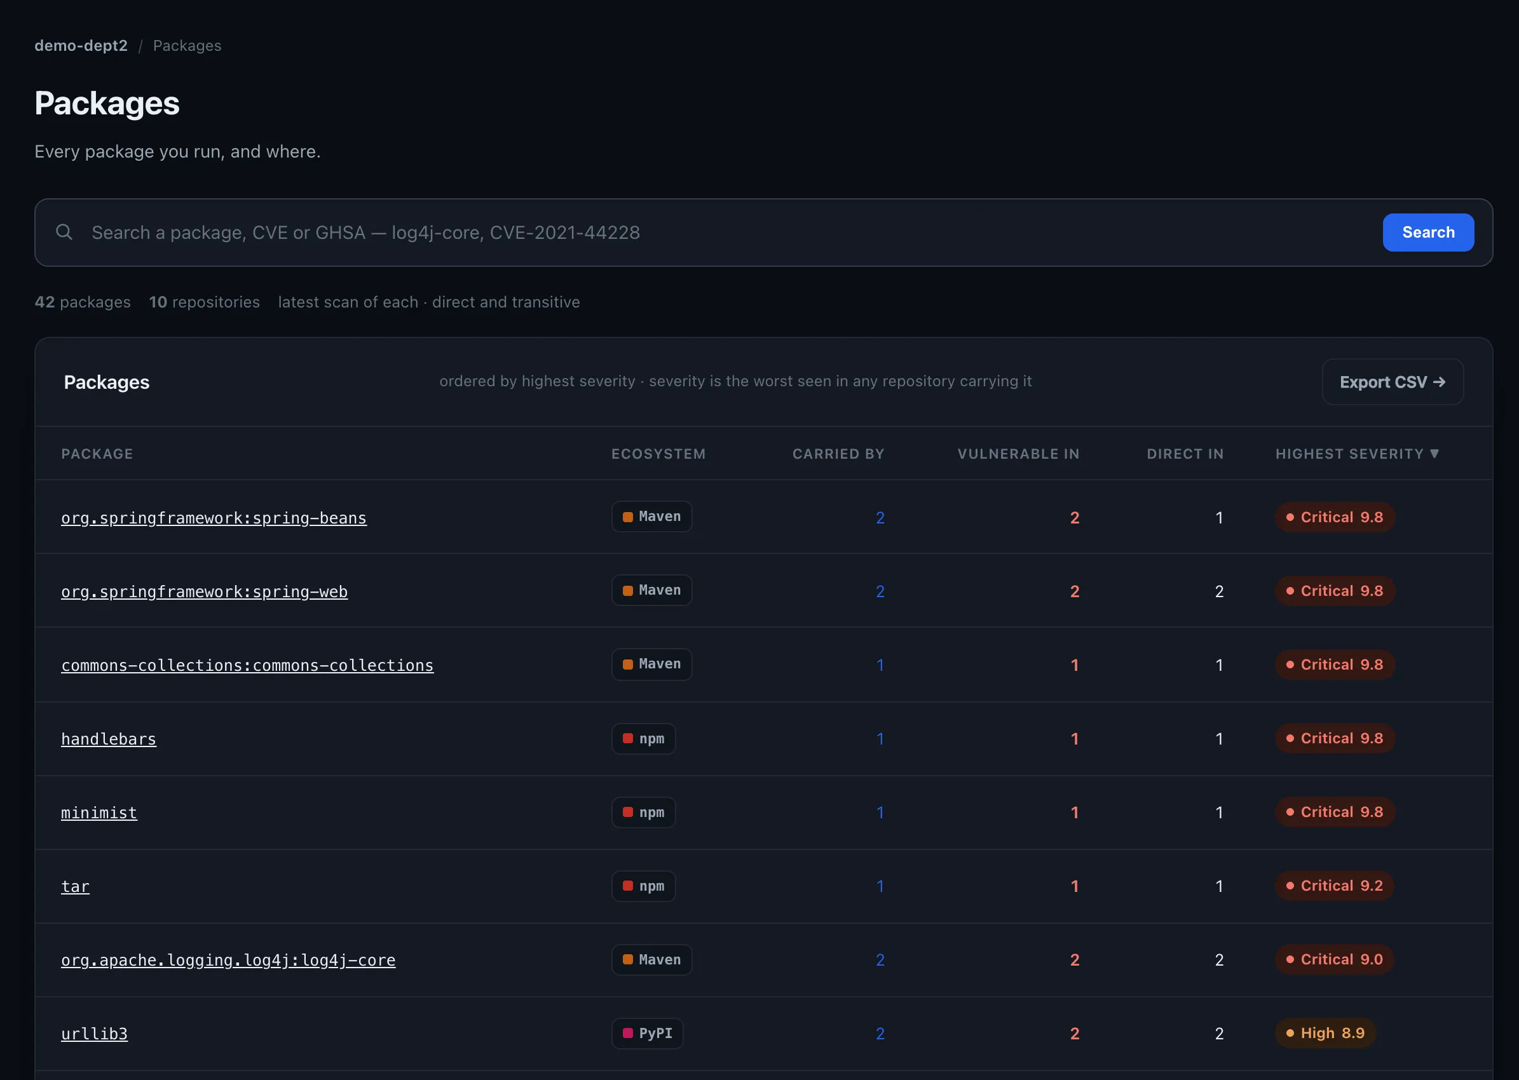Open the commons-collections:commons-collections package
Viewport: 1519px width, 1080px height.
(x=247, y=665)
